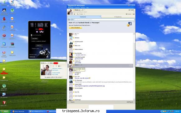The width and height of the screenshot is (181, 113).
Task: Click the button above Packet Loop in the black window
Action: click(39, 45)
